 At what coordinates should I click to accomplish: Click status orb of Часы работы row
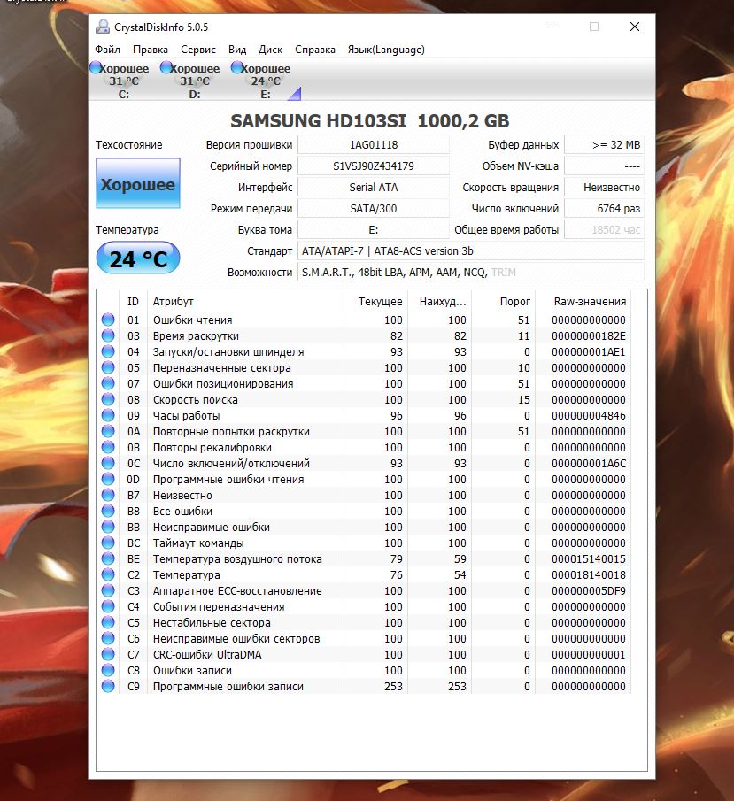click(108, 415)
